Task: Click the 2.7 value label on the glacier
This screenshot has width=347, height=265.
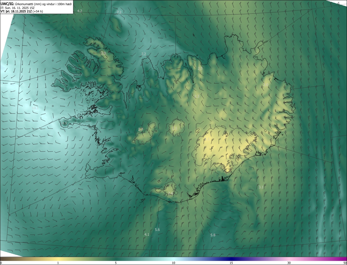Action: click(140, 129)
